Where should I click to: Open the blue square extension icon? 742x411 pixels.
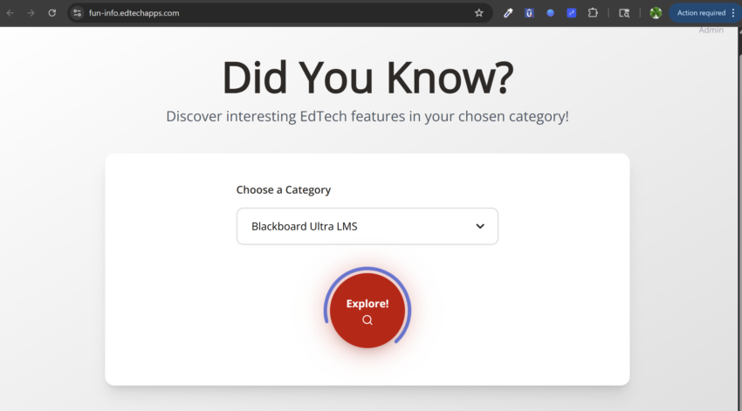pyautogui.click(x=572, y=13)
